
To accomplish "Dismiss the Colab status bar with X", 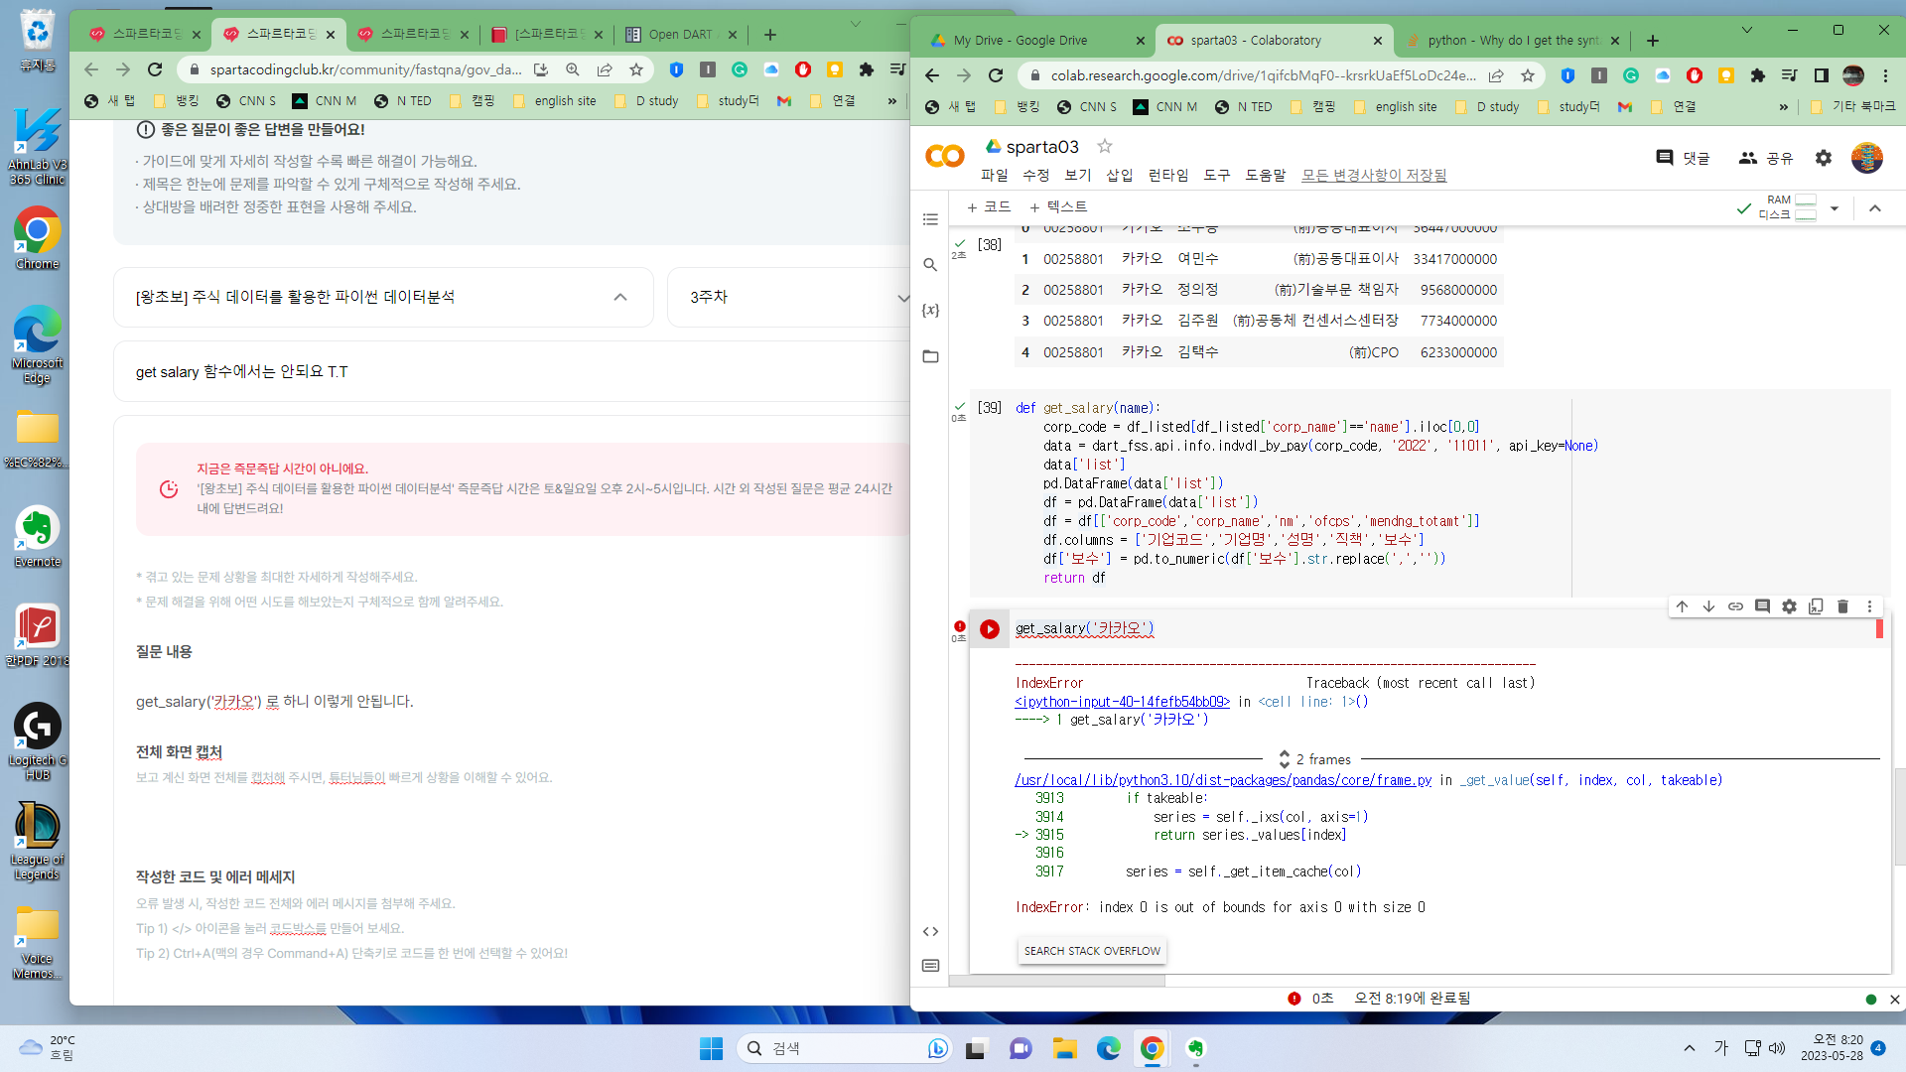I will (1894, 1000).
